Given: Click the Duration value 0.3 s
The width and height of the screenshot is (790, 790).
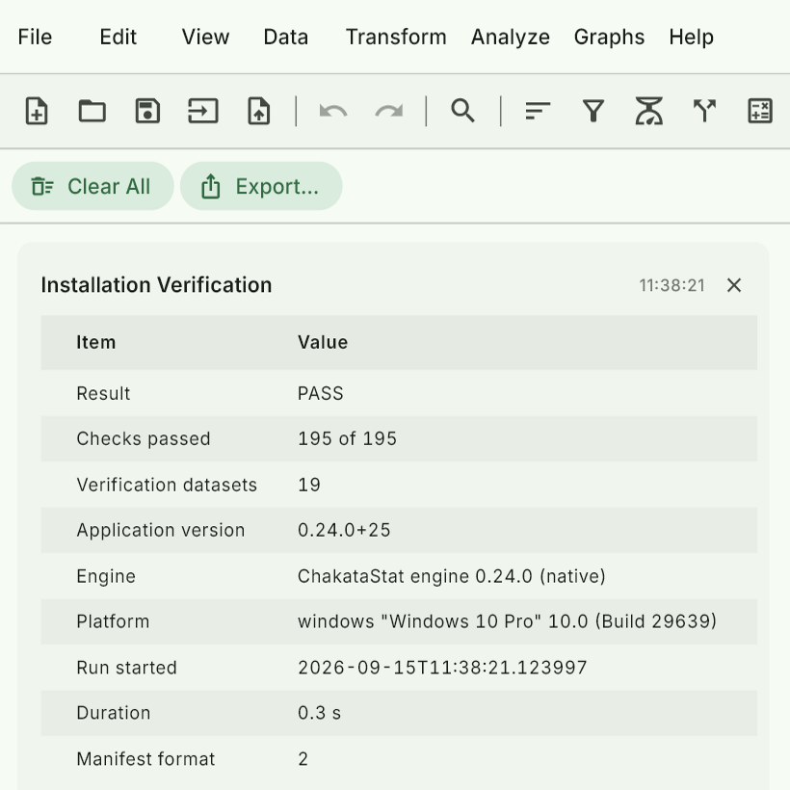Looking at the screenshot, I should click(320, 713).
